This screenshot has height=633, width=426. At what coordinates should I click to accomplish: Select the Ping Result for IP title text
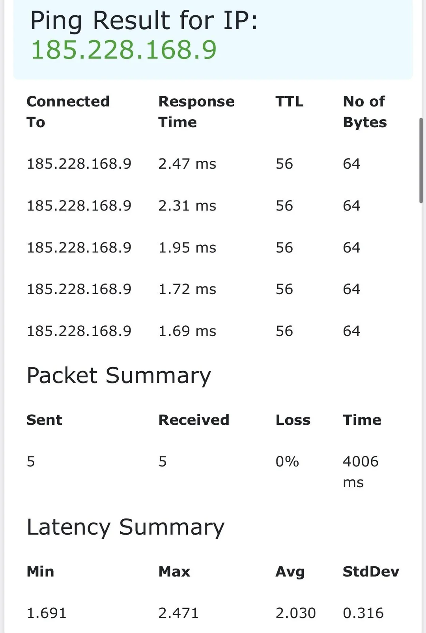tap(144, 21)
